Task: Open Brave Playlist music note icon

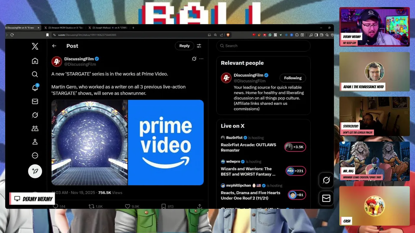Action: (x=311, y=35)
